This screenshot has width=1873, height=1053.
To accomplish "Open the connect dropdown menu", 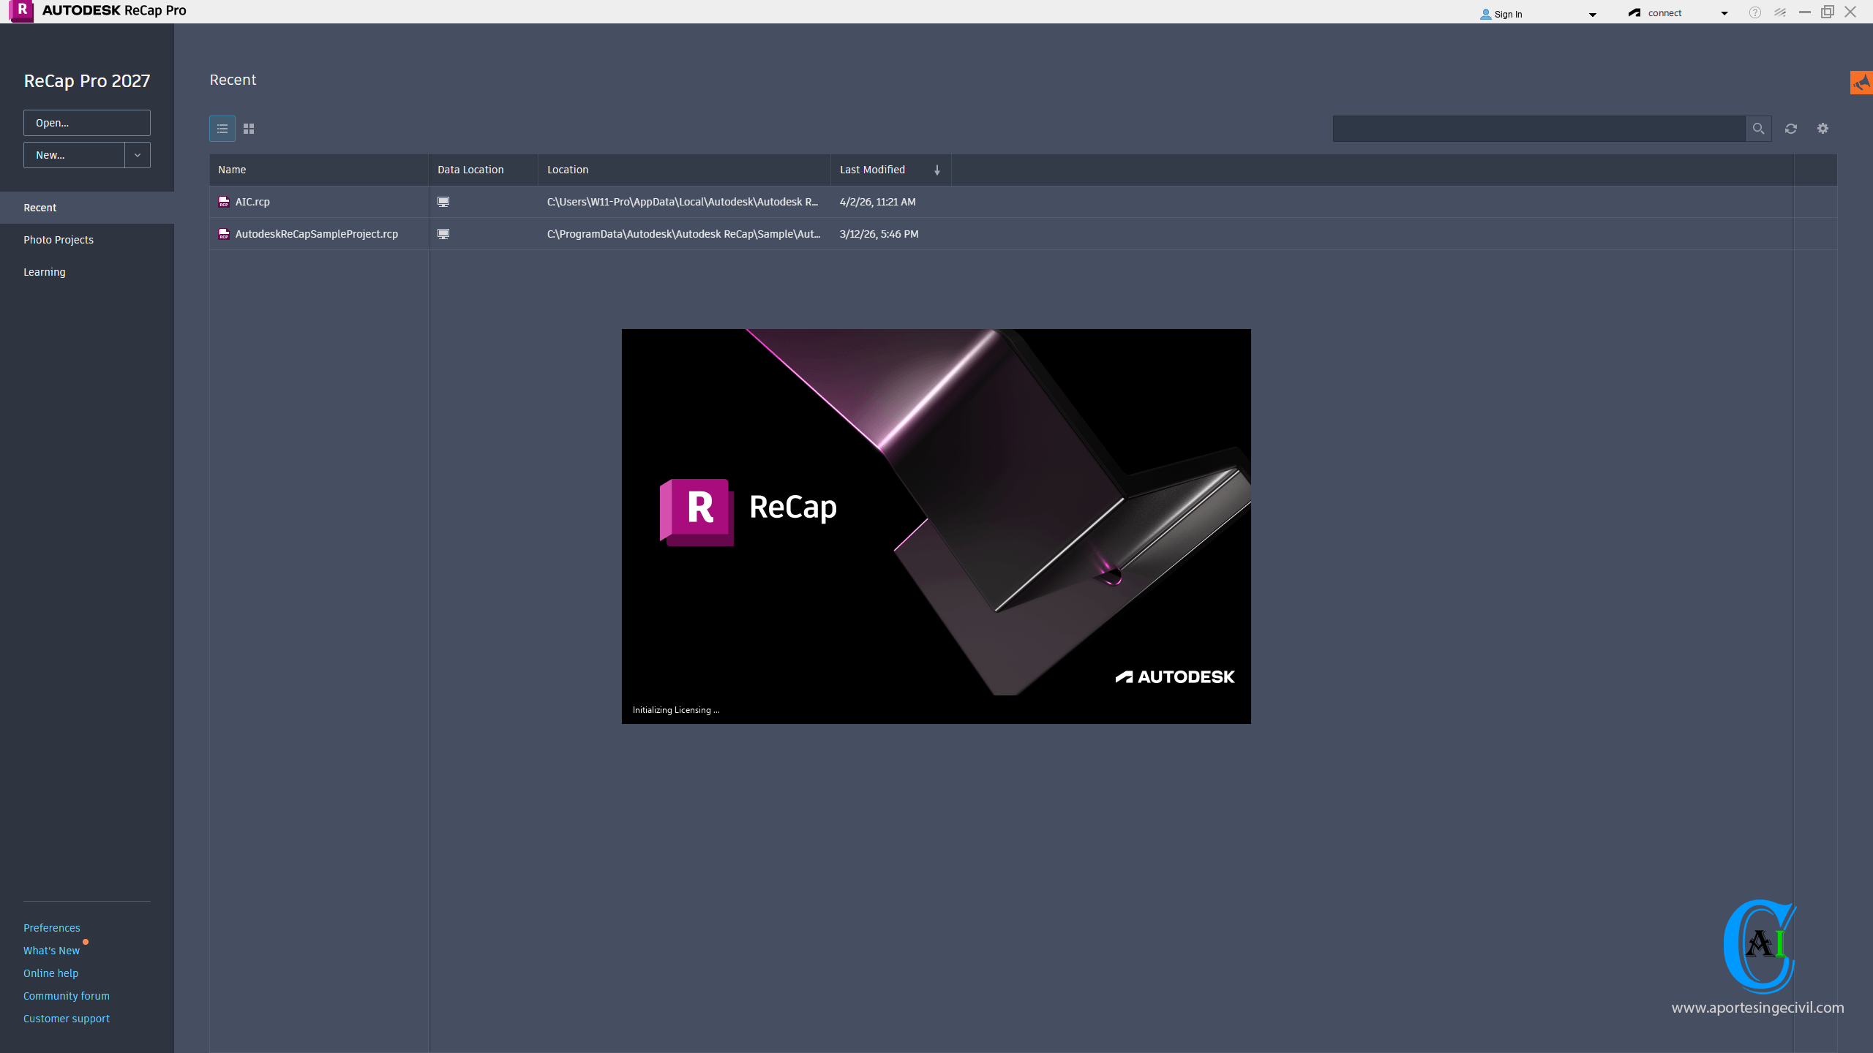I will click(x=1724, y=13).
